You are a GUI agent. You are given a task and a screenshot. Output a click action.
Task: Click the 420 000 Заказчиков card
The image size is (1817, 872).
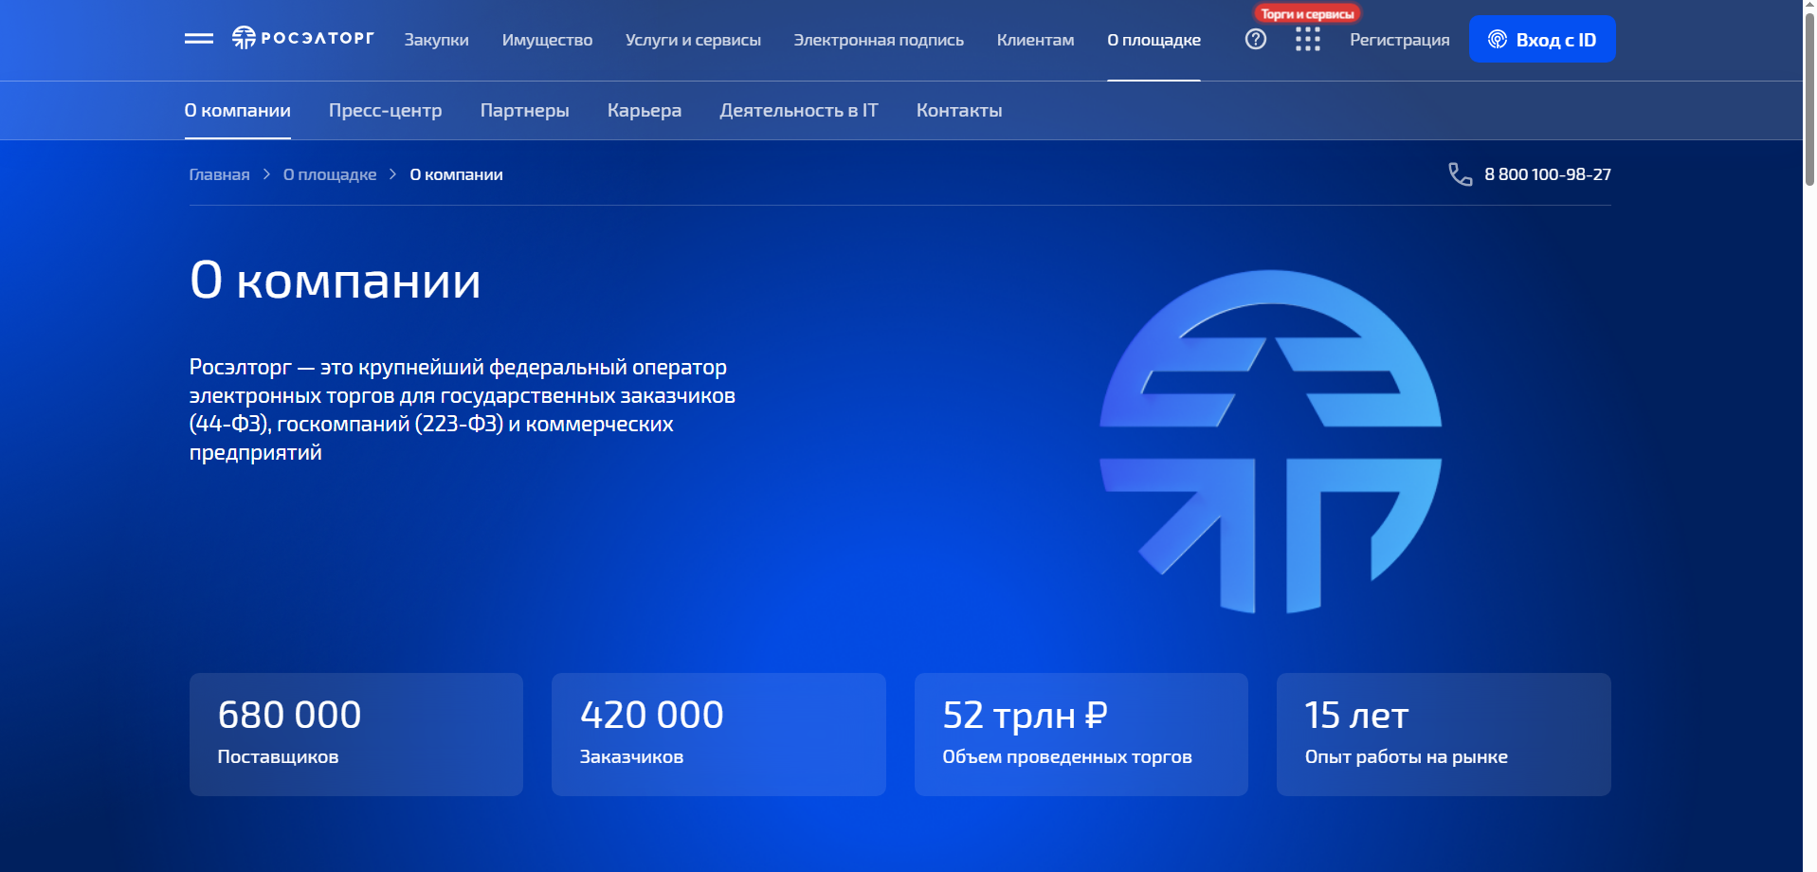[x=718, y=735]
